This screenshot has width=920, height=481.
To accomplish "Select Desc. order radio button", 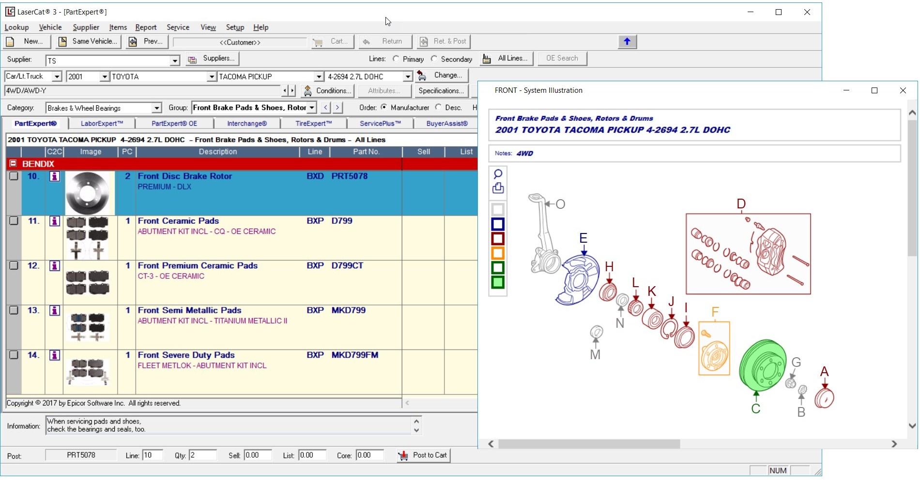I will tap(439, 107).
